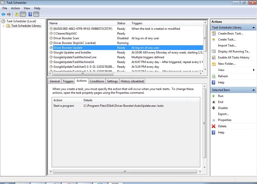Click the Up one level folder icon
Image resolution: width=257 pixels, height=184 pixels.
tap(17, 14)
